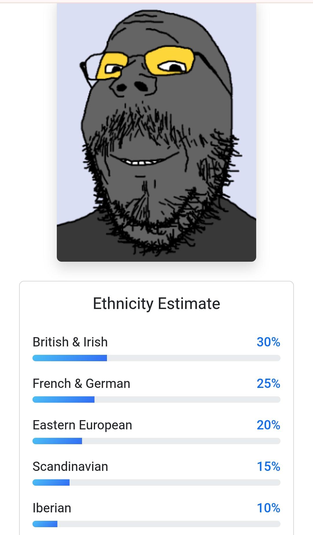Click the empty gray French & German track
313x535 pixels.
pyautogui.click(x=187, y=400)
